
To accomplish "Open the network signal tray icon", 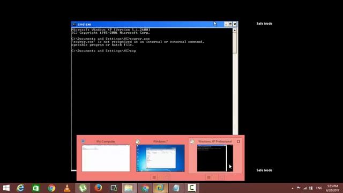I will click(x=305, y=188).
